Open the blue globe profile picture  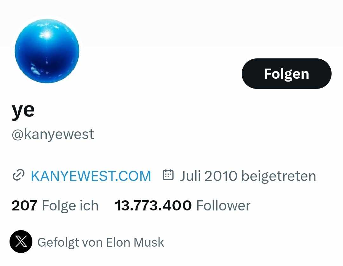click(x=47, y=51)
